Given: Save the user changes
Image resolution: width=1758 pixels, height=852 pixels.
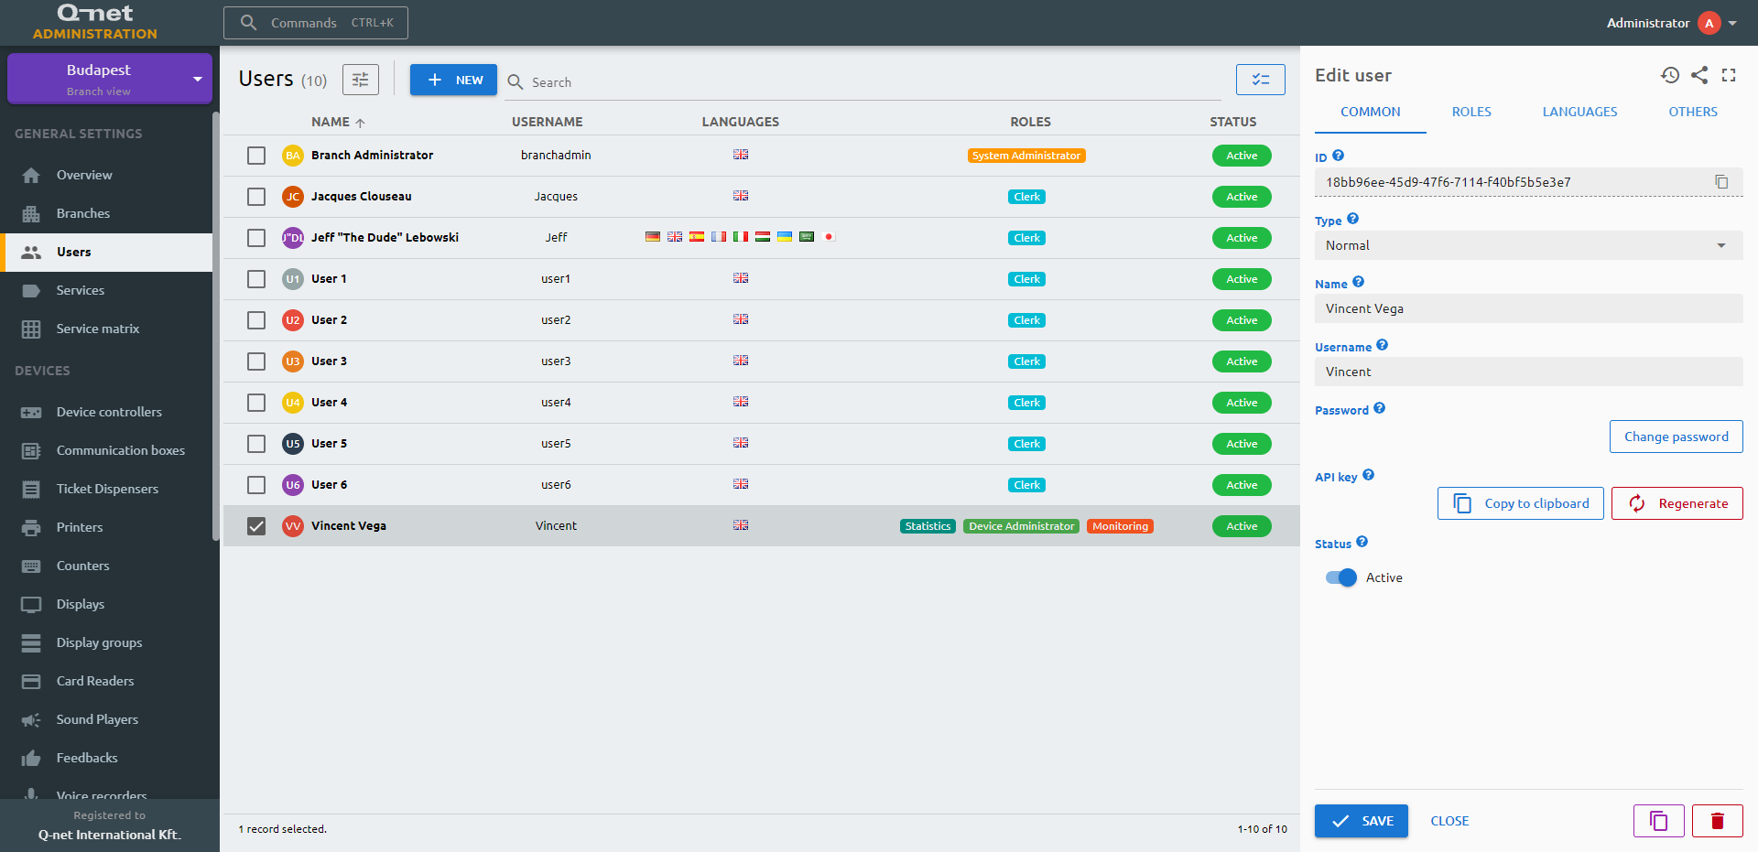Looking at the screenshot, I should click(x=1362, y=821).
